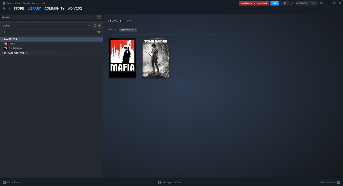343x186 pixels.
Task: Click the plus icon beside Add a Game
Action: click(x=4, y=183)
